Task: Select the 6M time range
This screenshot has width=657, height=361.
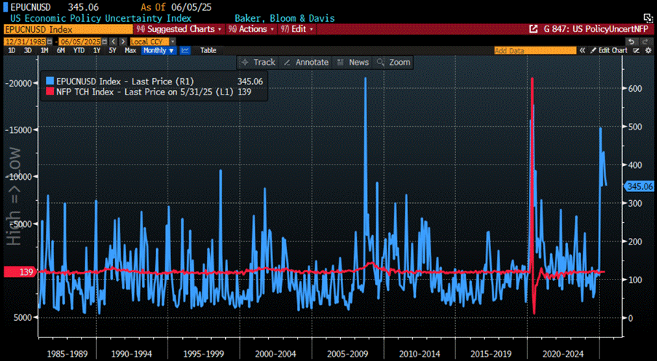Action: pos(60,50)
